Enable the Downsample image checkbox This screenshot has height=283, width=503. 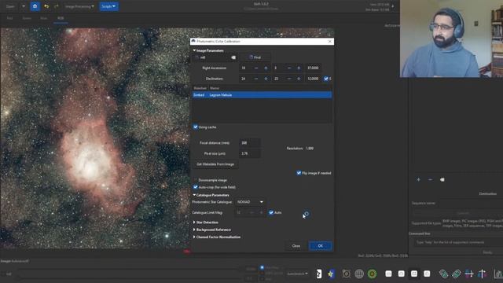click(x=196, y=180)
